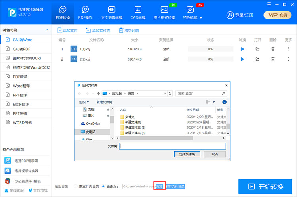The height and width of the screenshot is (197, 297).
Task: Open 在线客服 link
Action: pos(14,191)
